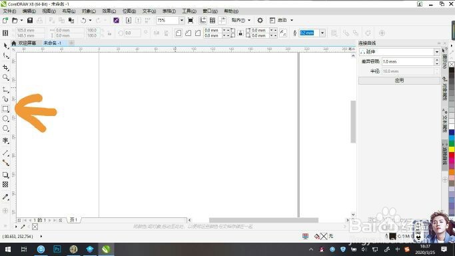Click the outline width 0.2 mm field
Screen dimensions: 455x256
tap(309, 33)
